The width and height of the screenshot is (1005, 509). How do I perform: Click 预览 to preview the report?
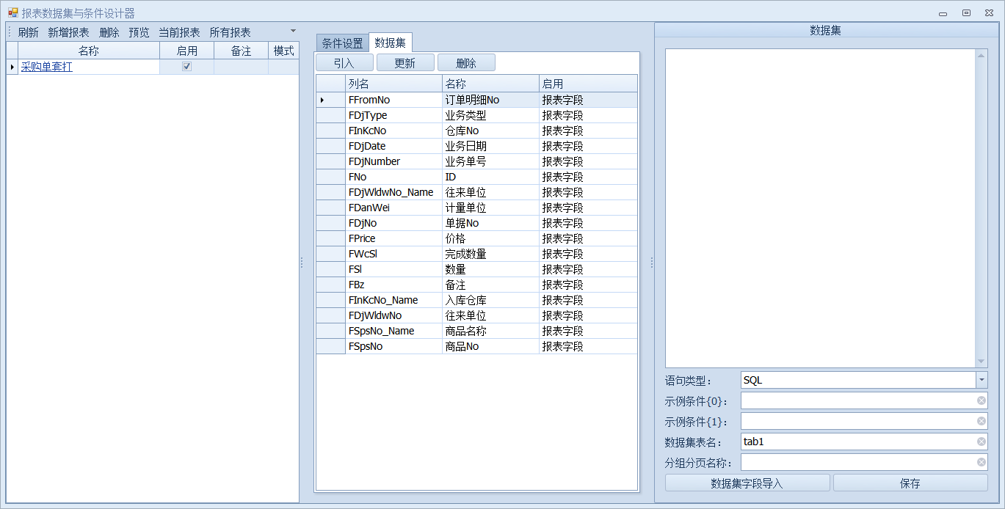pyautogui.click(x=139, y=32)
